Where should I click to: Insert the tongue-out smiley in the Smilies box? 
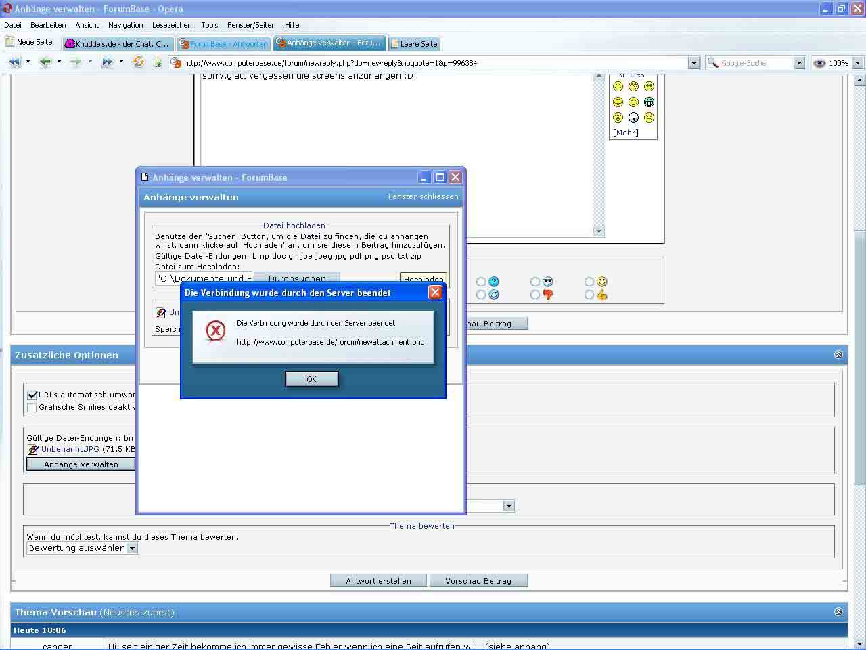point(618,102)
